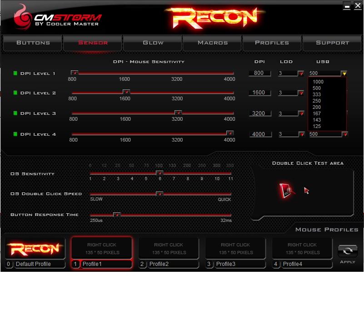Screen dimensions: 364x309
Task: Click profile number 0 button
Action: coord(9,264)
